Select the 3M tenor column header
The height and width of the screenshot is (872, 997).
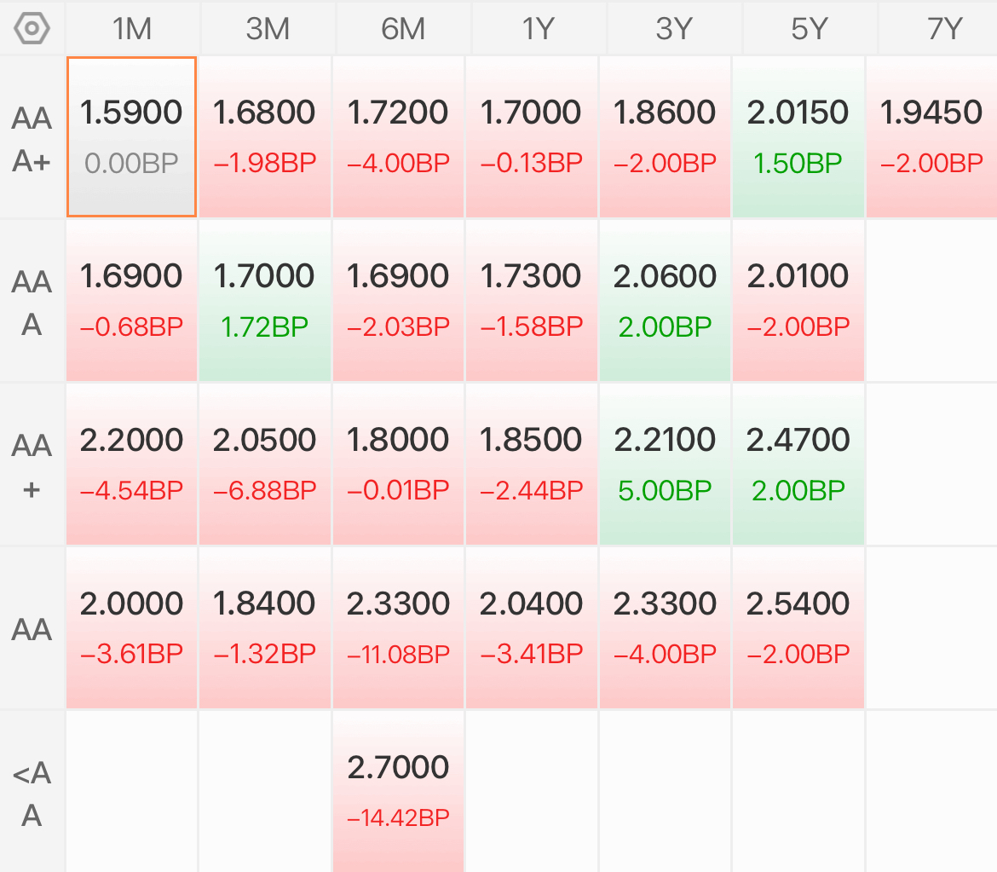268,29
